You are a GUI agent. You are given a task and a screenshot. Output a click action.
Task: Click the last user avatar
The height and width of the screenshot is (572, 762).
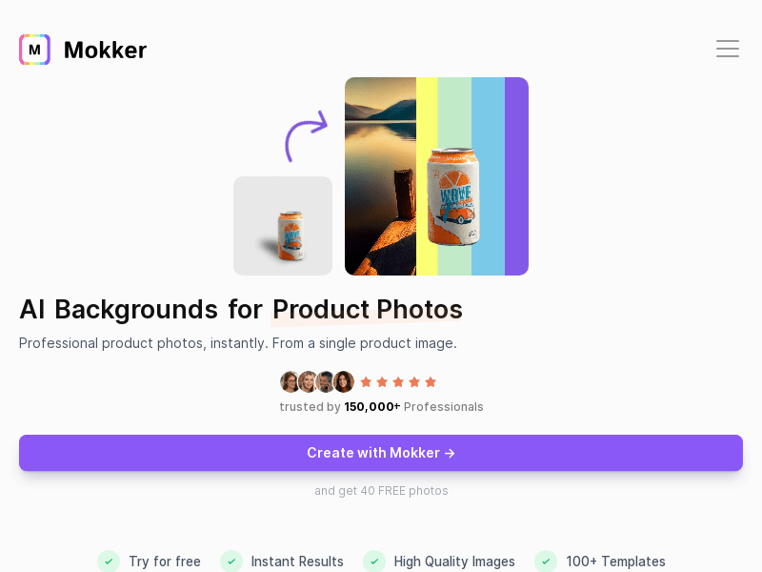(344, 382)
